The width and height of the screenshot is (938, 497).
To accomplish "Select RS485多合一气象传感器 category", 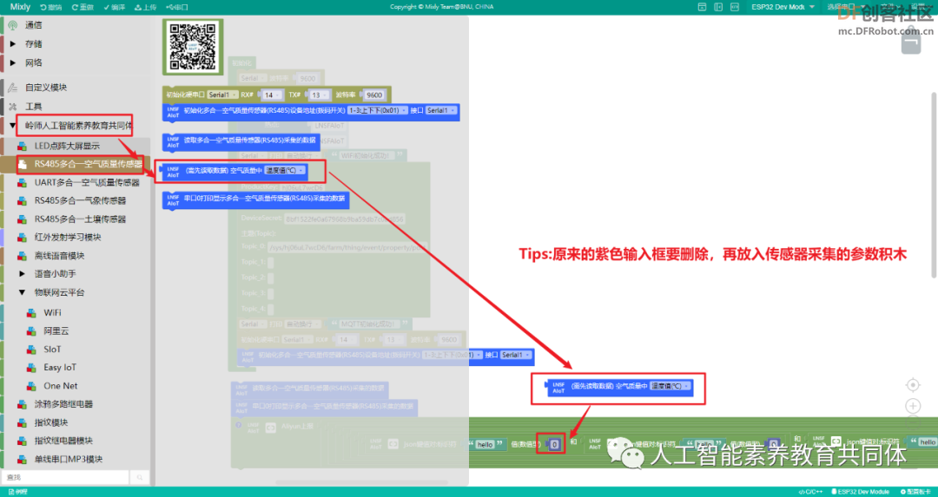I will (x=80, y=200).
